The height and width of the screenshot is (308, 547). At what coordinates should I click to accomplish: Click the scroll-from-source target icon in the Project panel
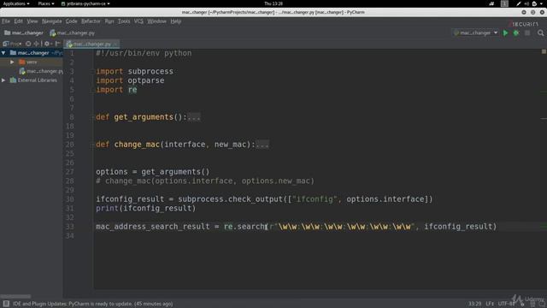(28, 44)
